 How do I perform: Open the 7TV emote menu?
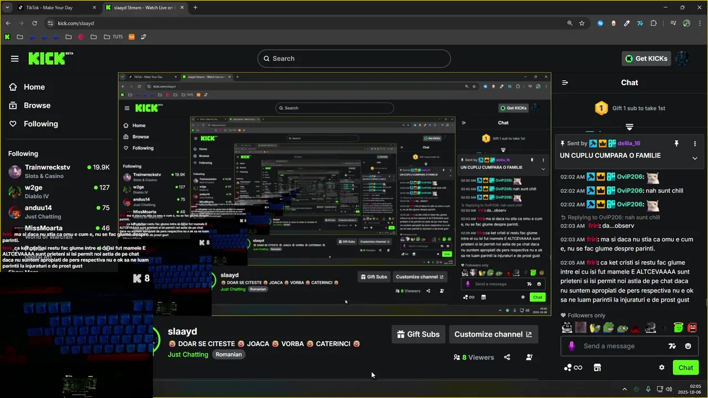672,346
